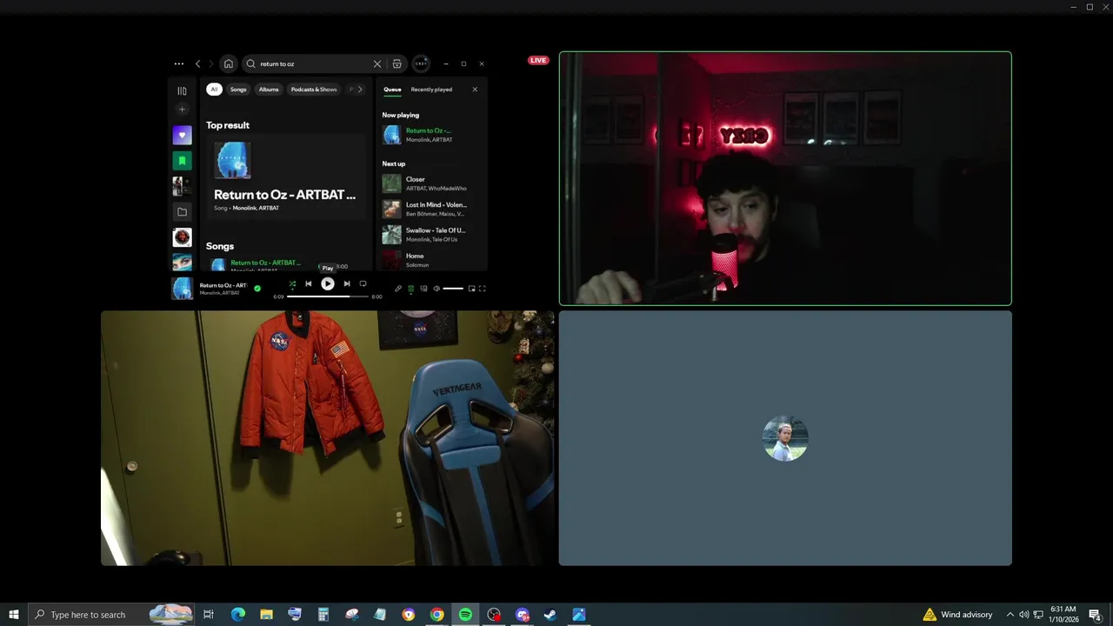This screenshot has width=1113, height=626.
Task: Select the now playing Return to Oz queue item
Action: tap(432, 135)
